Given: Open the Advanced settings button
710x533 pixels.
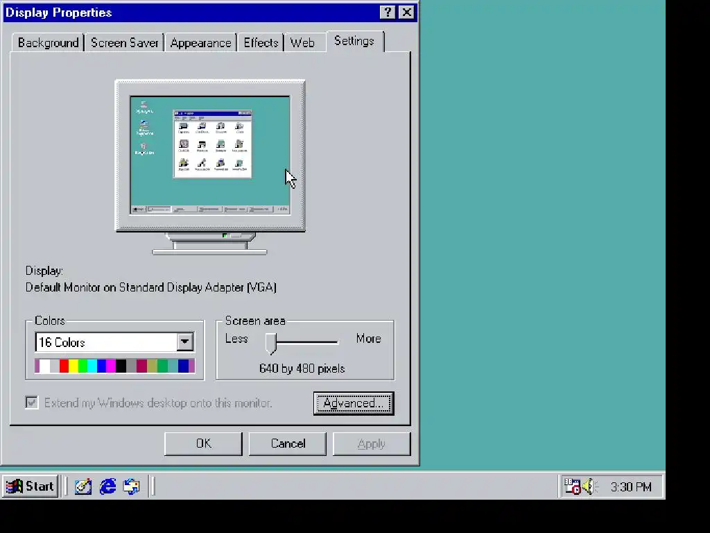Looking at the screenshot, I should (354, 403).
